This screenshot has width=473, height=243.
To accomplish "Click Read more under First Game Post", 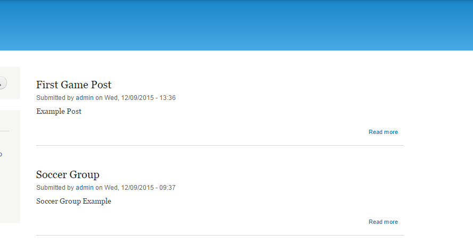I will point(383,132).
